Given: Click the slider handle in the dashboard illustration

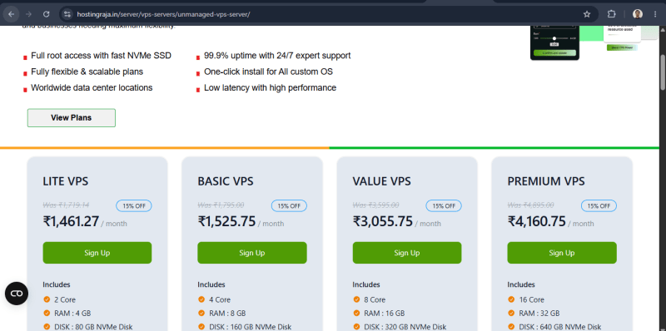Looking at the screenshot, I should 554,38.
